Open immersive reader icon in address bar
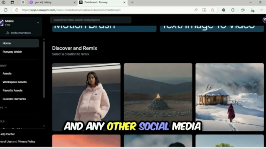This screenshot has height=149, width=266. 204,10
